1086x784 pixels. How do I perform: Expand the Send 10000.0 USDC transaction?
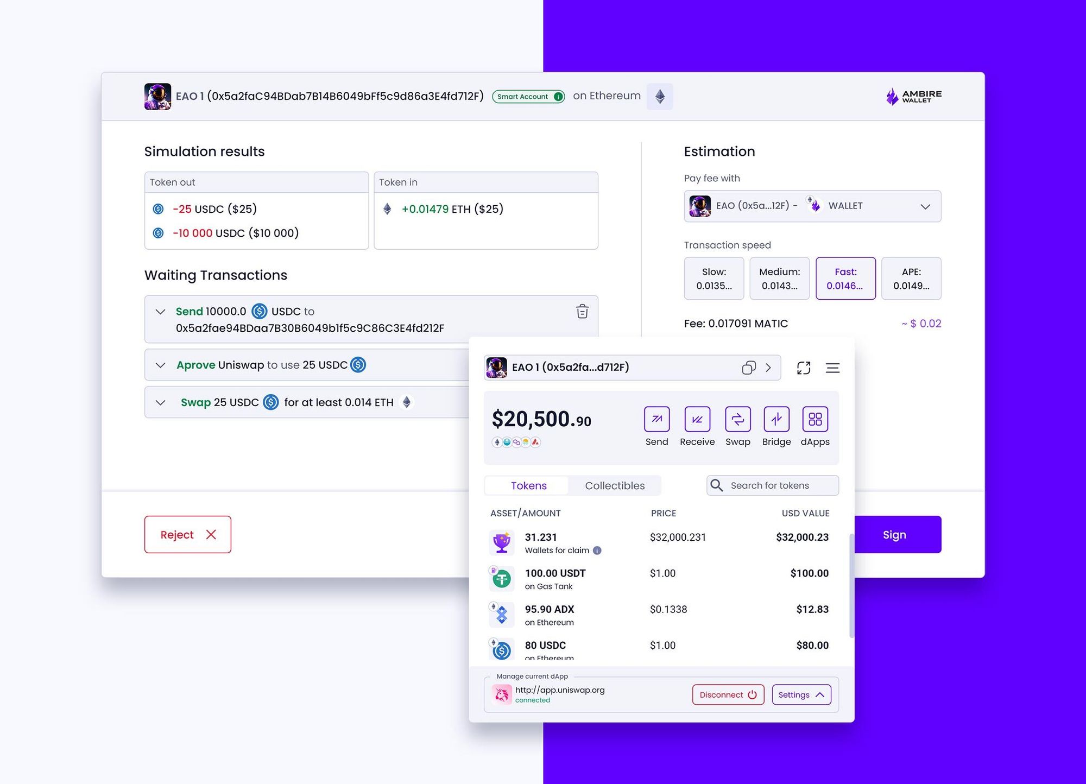160,312
